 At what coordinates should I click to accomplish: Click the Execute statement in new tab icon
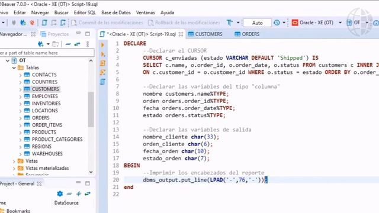click(x=102, y=54)
